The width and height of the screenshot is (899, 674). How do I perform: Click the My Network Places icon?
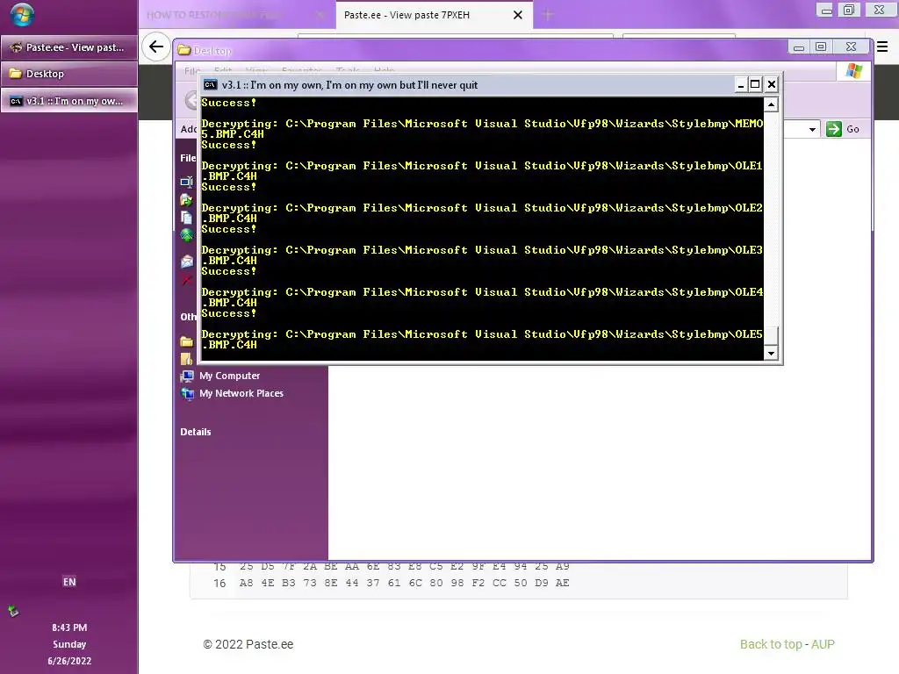point(187,394)
